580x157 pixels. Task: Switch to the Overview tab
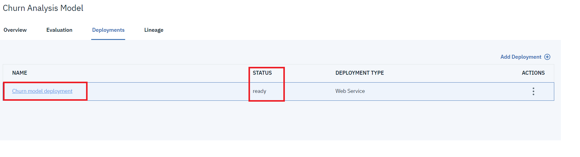pos(15,30)
